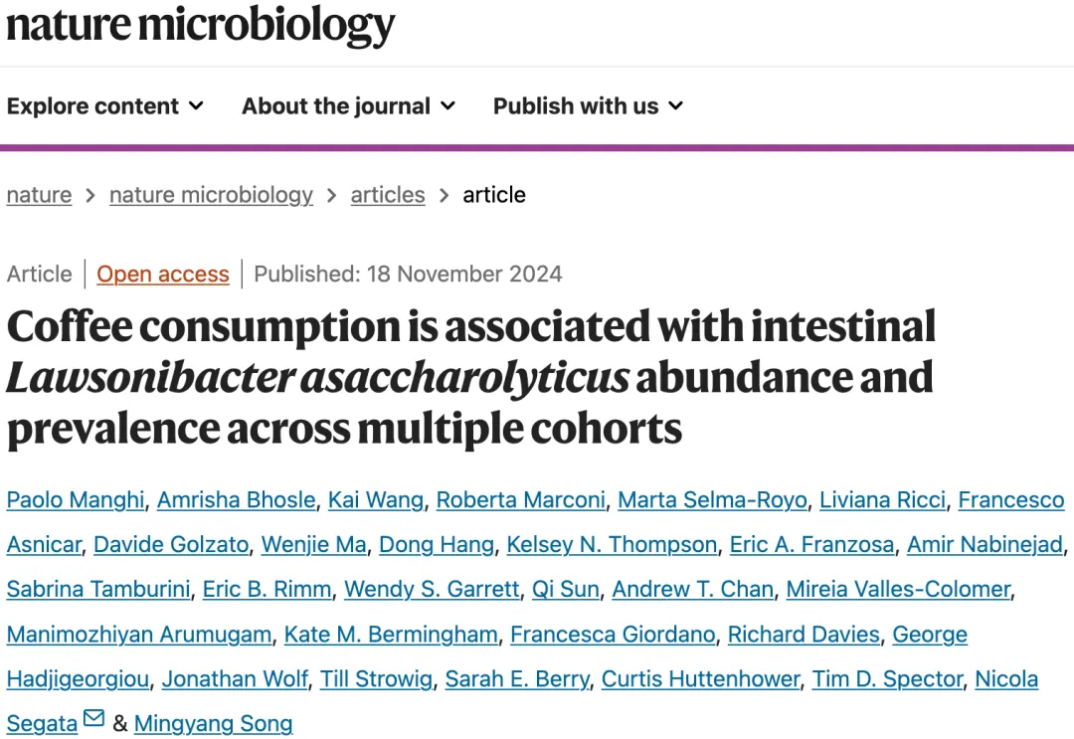
Task: Click the nature microbiology logo
Action: click(x=201, y=25)
